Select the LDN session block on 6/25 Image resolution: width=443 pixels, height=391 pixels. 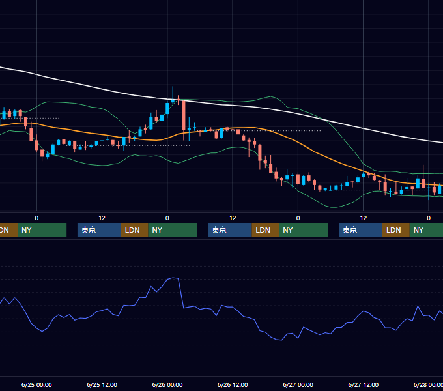click(x=134, y=230)
